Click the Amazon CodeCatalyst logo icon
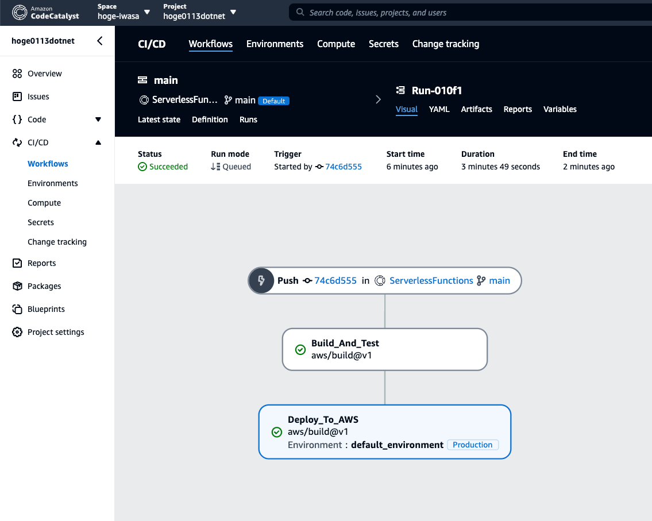 click(x=20, y=12)
